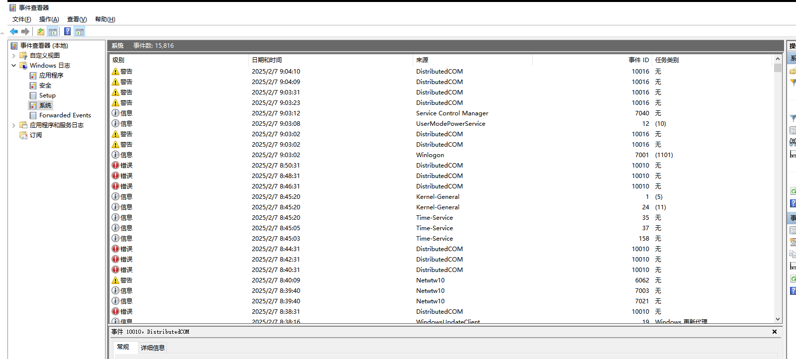Open the 查看(V) menu

[77, 19]
